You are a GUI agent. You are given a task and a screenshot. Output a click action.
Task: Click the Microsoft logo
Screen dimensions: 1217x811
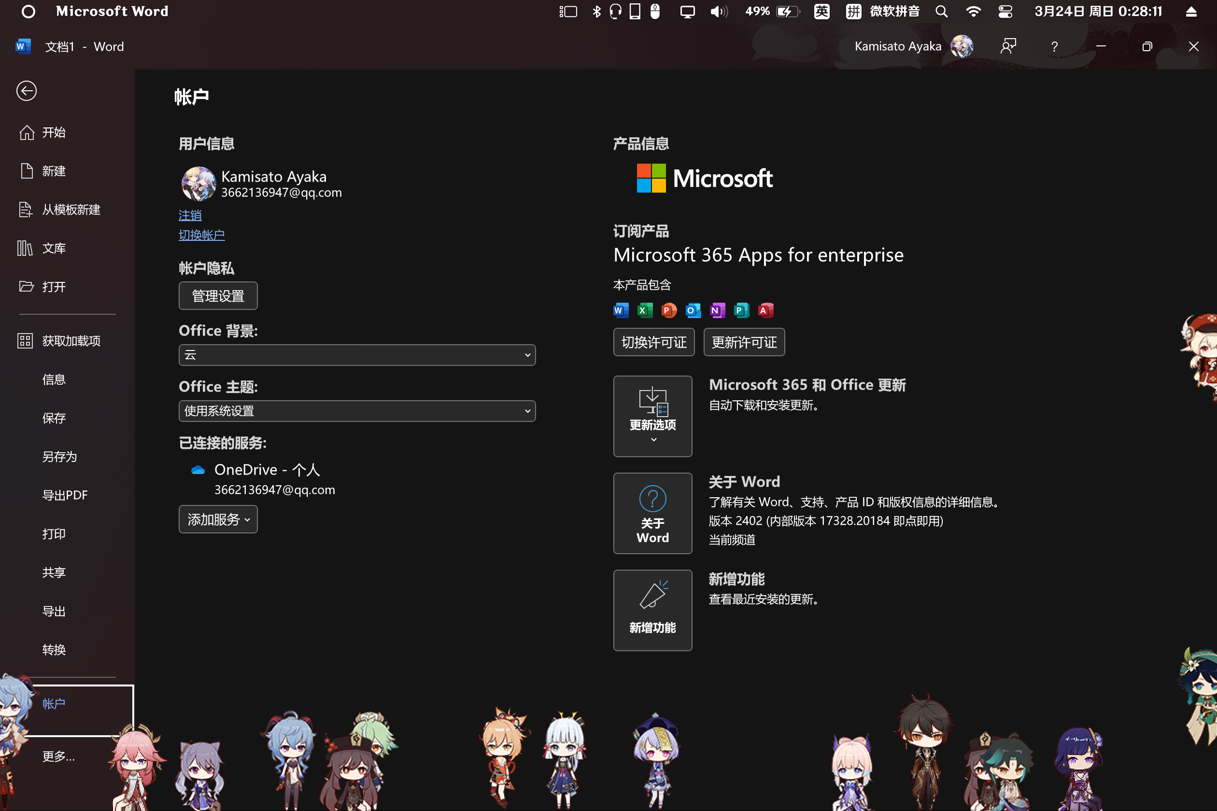(705, 179)
